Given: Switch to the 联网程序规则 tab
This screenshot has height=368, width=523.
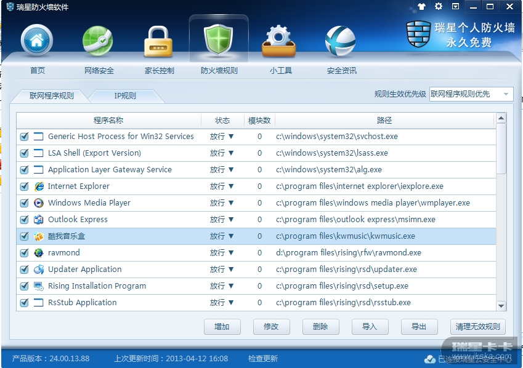Looking at the screenshot, I should tap(52, 96).
